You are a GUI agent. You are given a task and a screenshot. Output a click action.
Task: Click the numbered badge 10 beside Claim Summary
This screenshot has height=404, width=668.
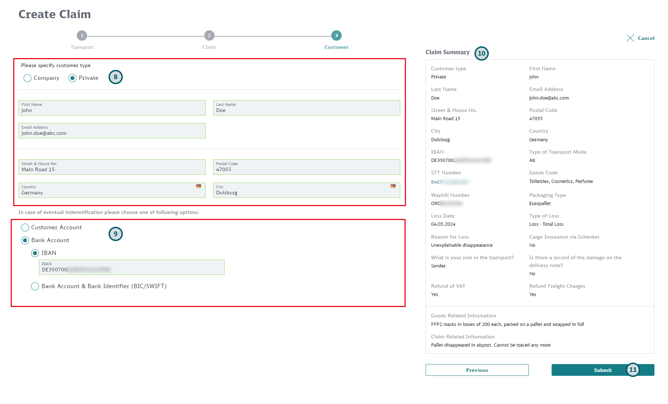tap(482, 53)
